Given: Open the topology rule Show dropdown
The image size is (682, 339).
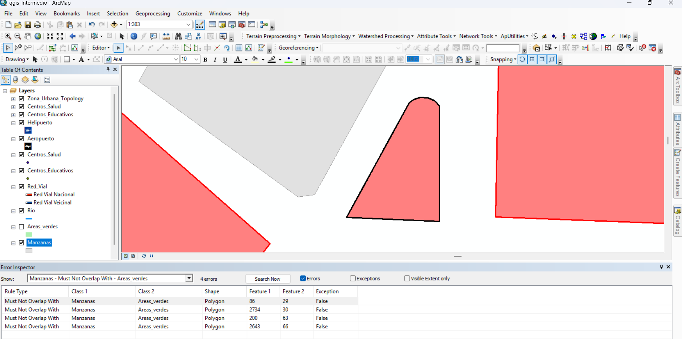Looking at the screenshot, I should 189,279.
